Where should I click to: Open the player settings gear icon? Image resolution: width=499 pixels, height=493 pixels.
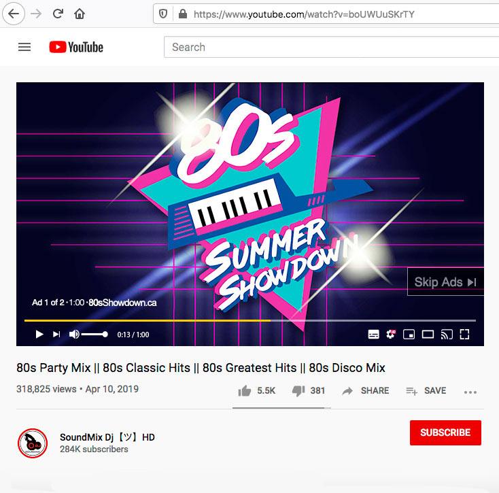[391, 334]
